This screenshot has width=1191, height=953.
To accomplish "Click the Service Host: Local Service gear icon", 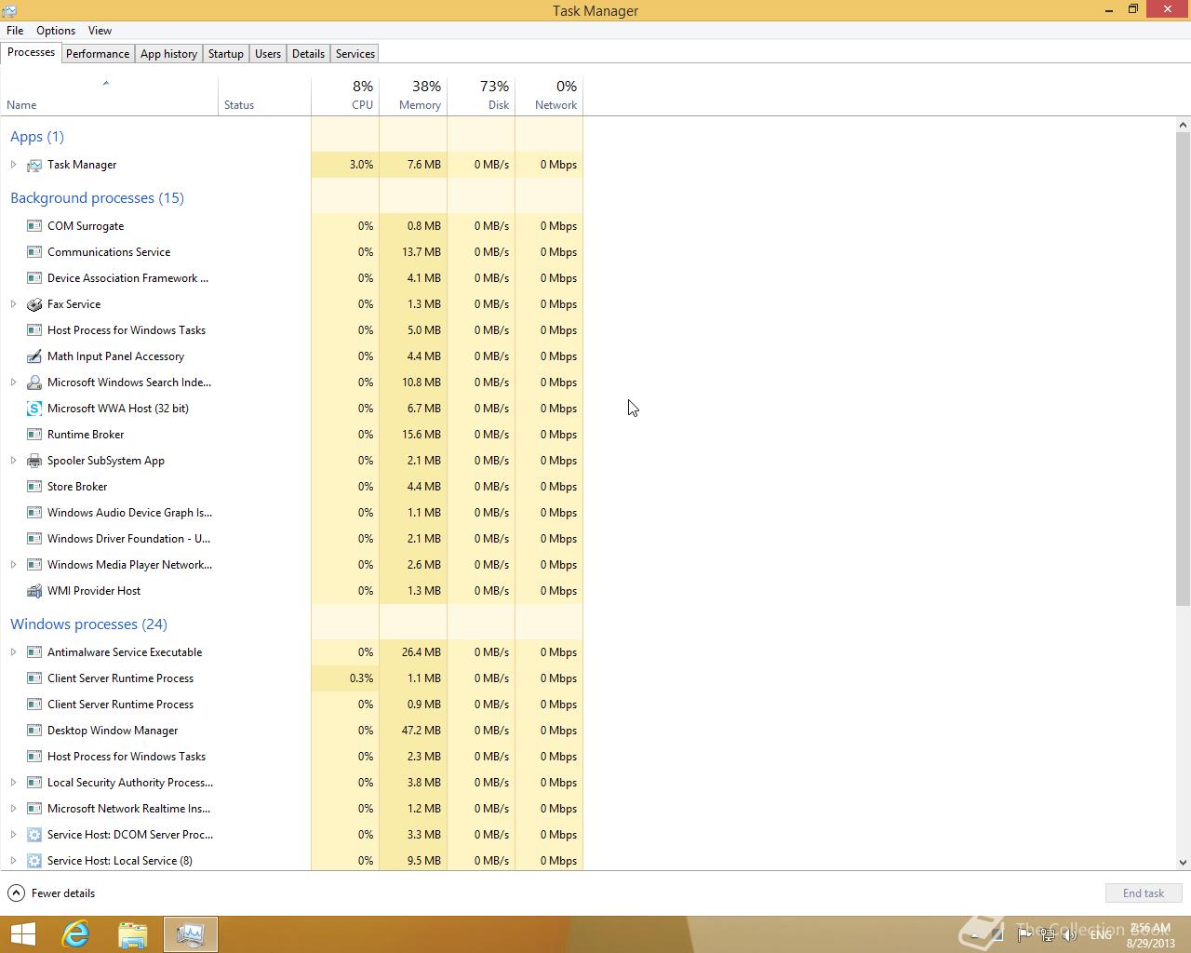I will tap(34, 861).
